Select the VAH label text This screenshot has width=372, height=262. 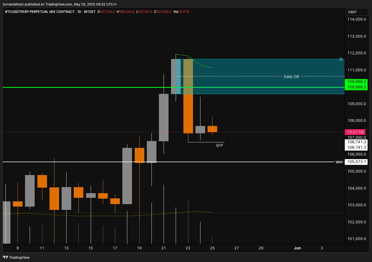coord(339,162)
